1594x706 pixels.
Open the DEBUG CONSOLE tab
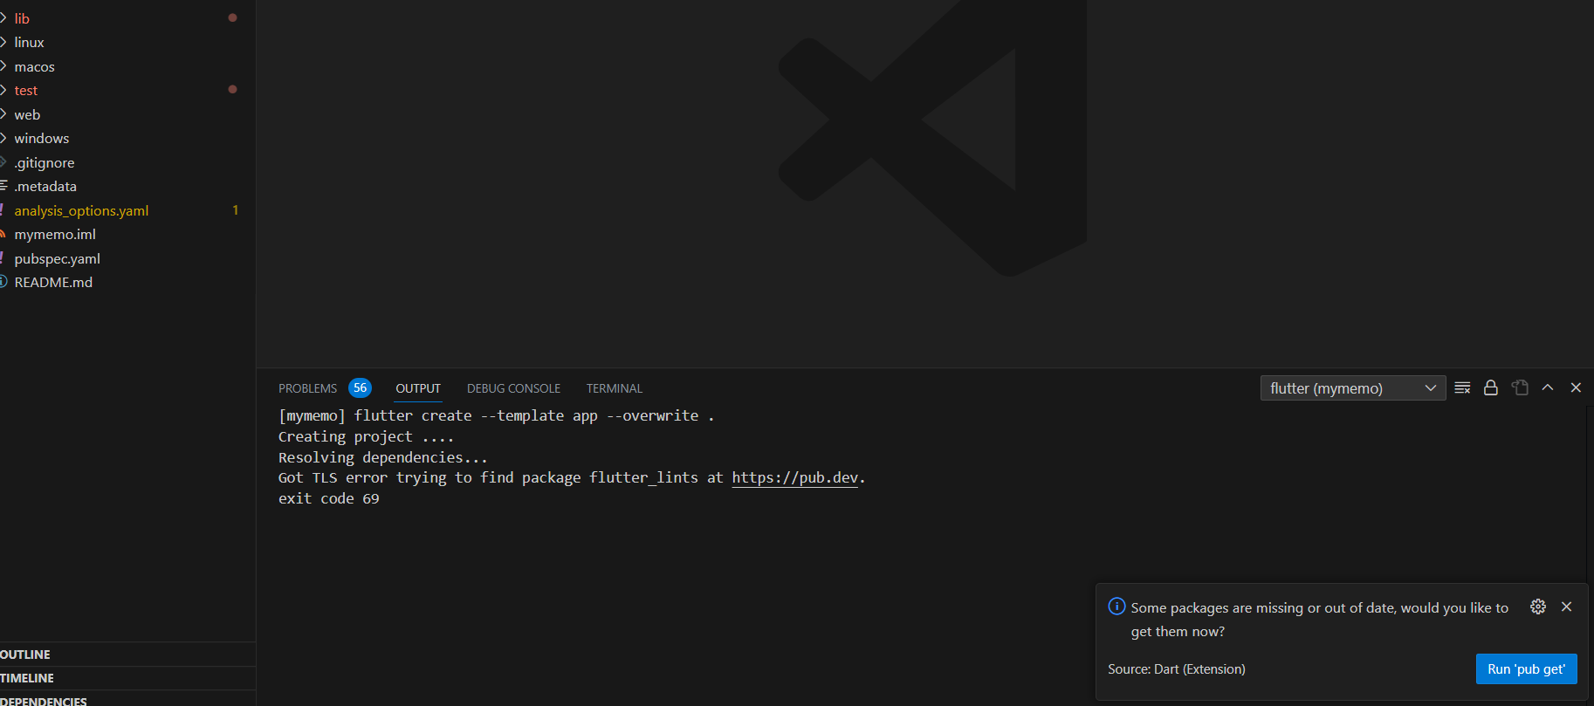513,388
